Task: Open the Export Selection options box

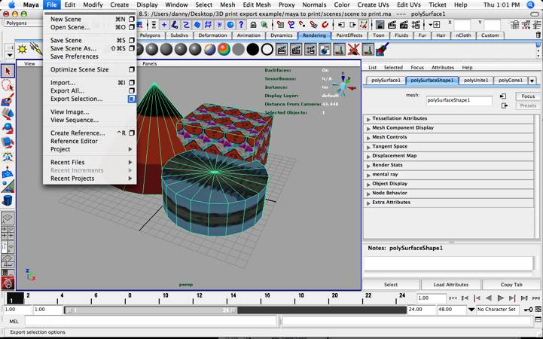Action: point(132,99)
